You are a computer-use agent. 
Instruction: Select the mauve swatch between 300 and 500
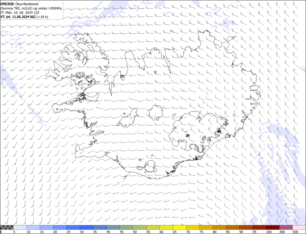[286, 227]
